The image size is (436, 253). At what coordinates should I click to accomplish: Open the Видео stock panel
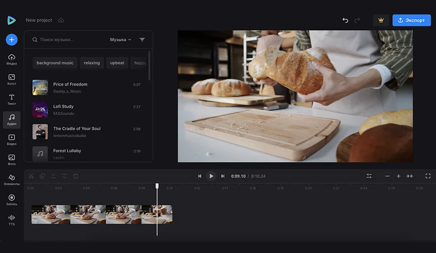tap(12, 140)
